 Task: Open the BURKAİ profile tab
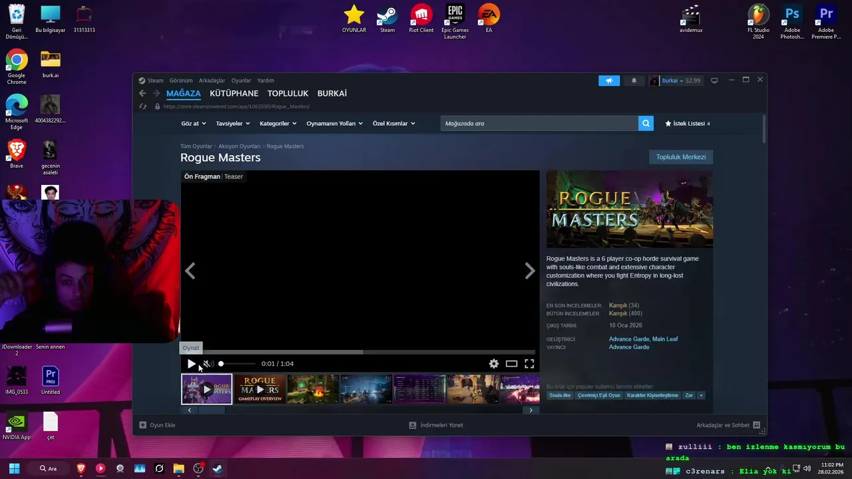coord(332,94)
